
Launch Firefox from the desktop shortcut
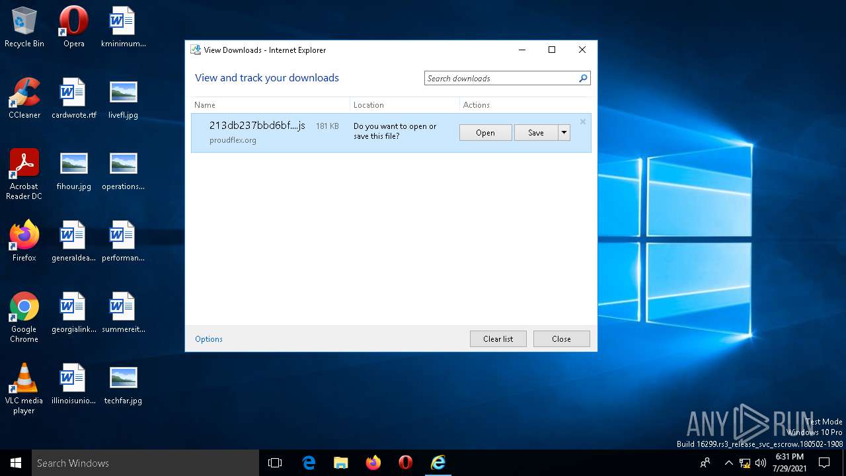click(x=24, y=241)
